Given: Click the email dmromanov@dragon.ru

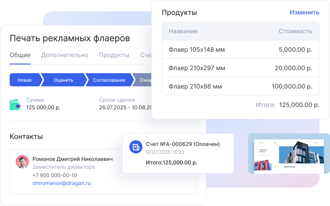Looking at the screenshot, I should [x=61, y=183].
